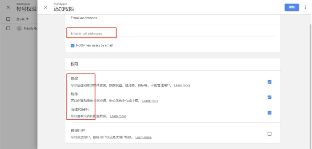Focus the Enter email addresses field
312x149 pixels.
click(173, 33)
